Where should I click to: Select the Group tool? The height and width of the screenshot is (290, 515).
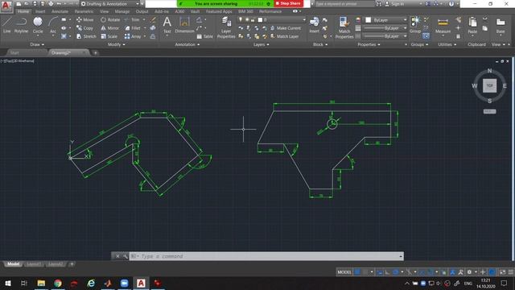(415, 25)
